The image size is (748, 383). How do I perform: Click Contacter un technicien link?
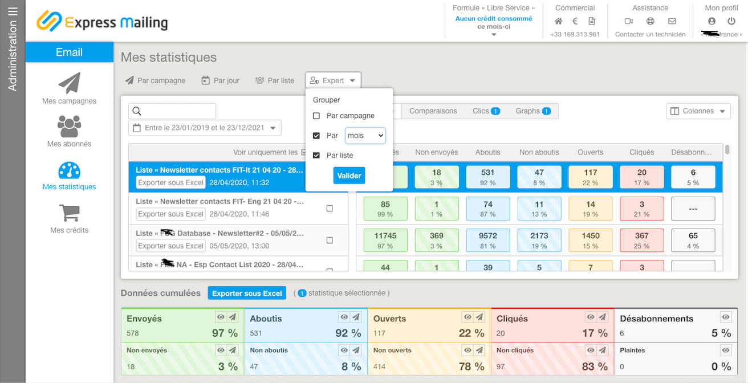click(x=651, y=34)
